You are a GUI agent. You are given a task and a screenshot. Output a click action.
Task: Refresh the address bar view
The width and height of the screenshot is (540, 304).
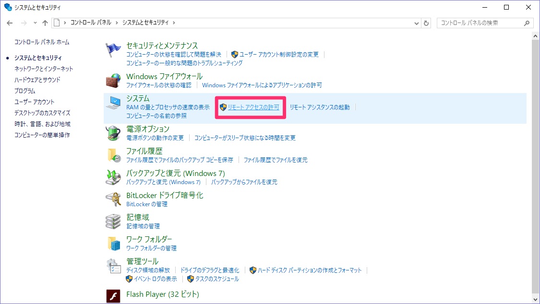426,23
